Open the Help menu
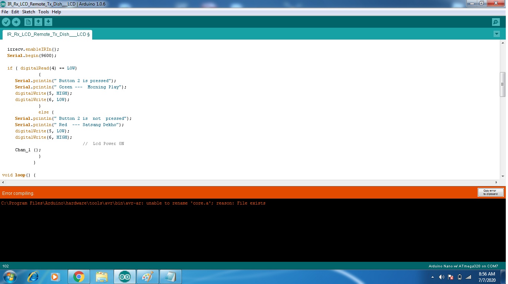 pyautogui.click(x=56, y=12)
